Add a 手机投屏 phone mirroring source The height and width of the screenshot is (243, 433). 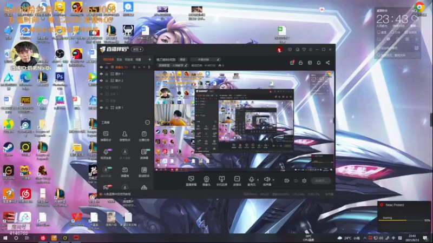[221, 181]
